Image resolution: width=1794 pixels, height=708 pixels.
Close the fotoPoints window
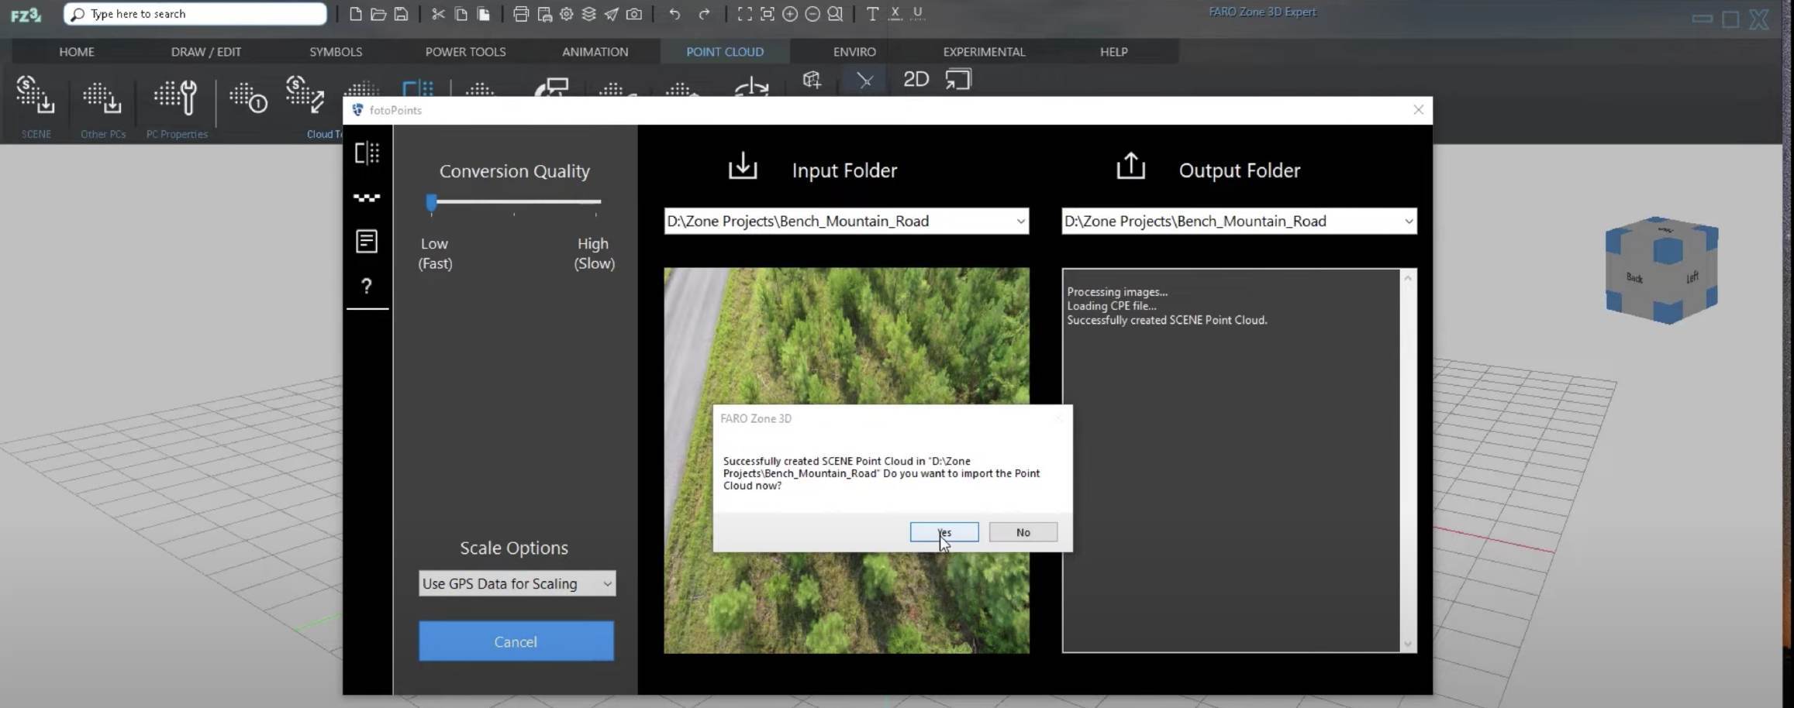[x=1418, y=110]
